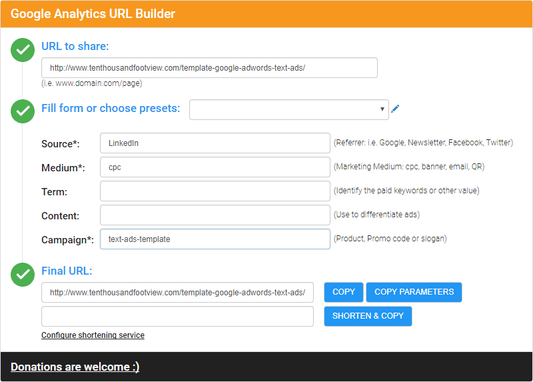Select the Campaign field with text-ads-template
The image size is (533, 382).
tap(215, 239)
